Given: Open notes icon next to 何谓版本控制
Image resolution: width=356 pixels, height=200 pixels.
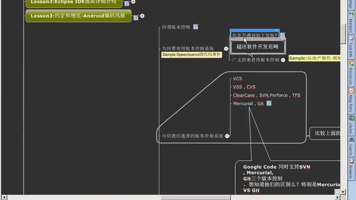Looking at the screenshot, I should [196, 27].
